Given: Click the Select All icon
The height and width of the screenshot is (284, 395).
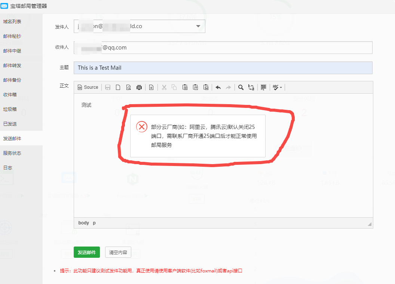Looking at the screenshot, I should click(263, 87).
